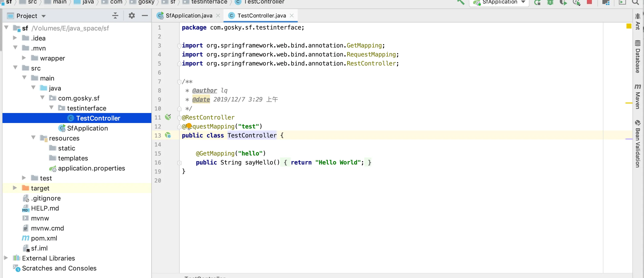
Task: Click the Build Project hammer icon
Action: click(x=461, y=2)
